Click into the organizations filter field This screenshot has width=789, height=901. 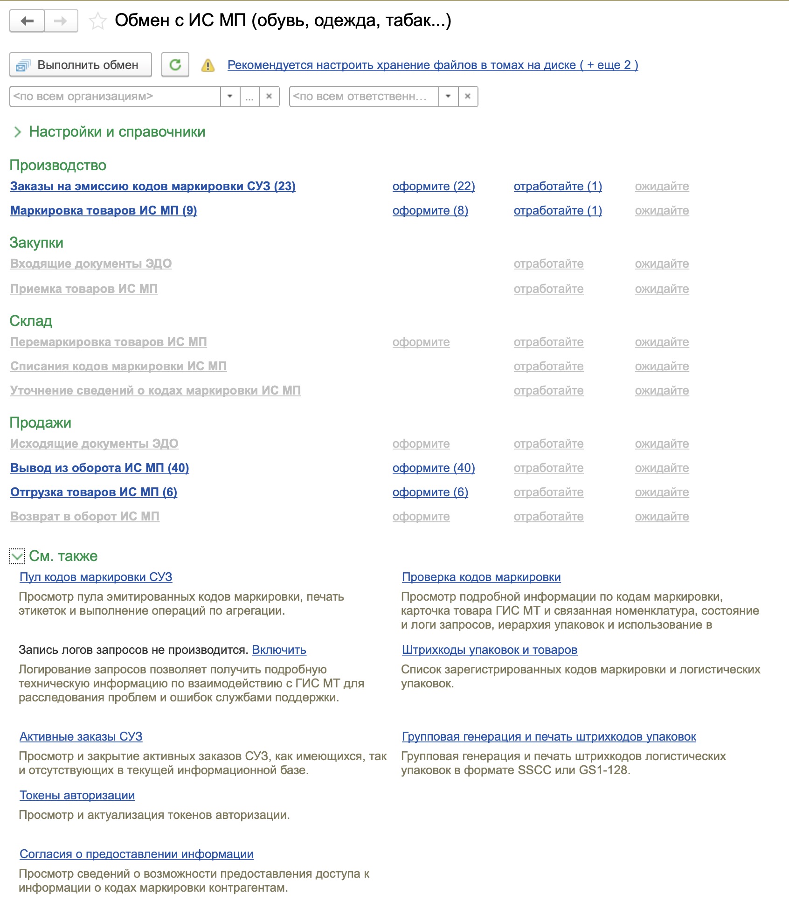coord(115,97)
